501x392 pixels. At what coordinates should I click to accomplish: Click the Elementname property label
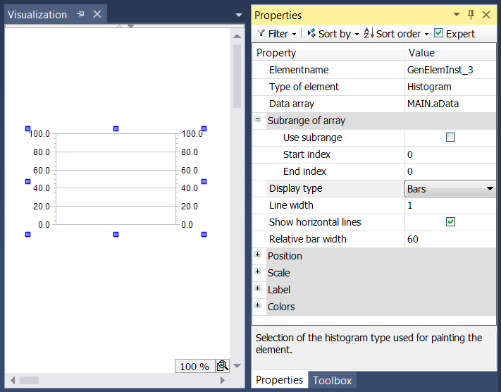299,70
